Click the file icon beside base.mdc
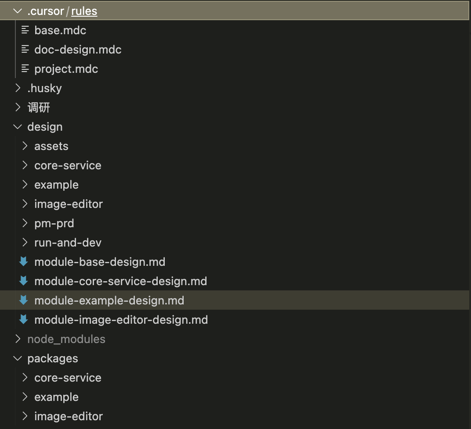This screenshot has height=429, width=471. pos(25,30)
